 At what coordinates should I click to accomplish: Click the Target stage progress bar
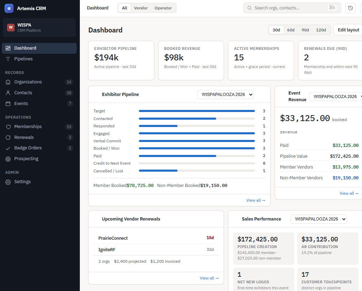coord(197,111)
